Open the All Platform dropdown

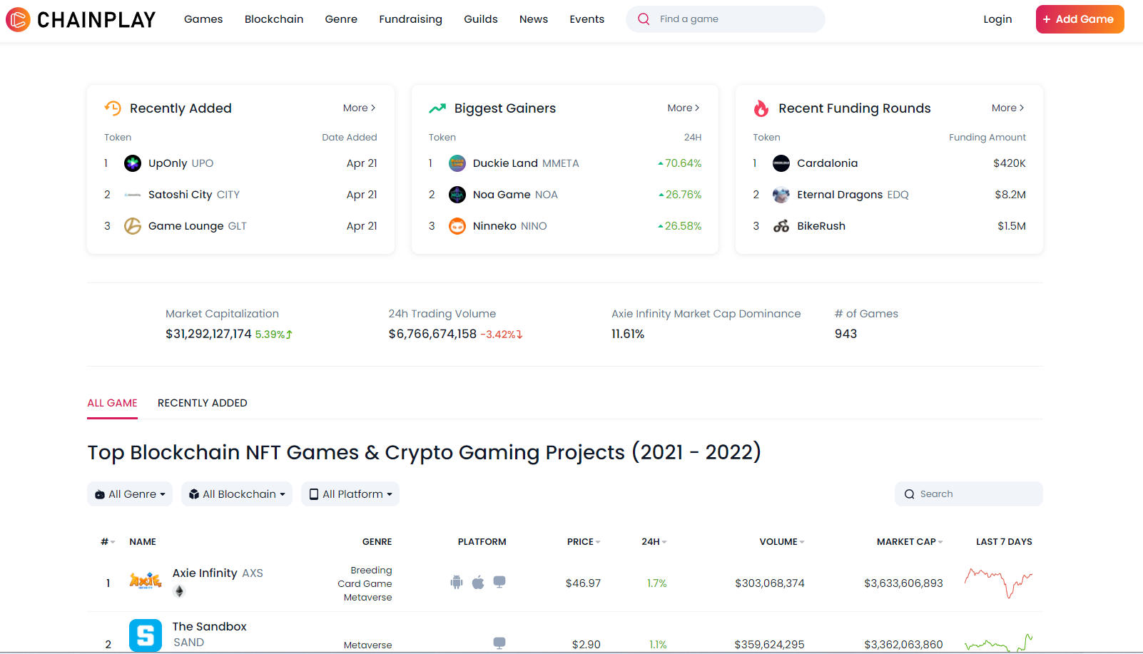click(350, 494)
